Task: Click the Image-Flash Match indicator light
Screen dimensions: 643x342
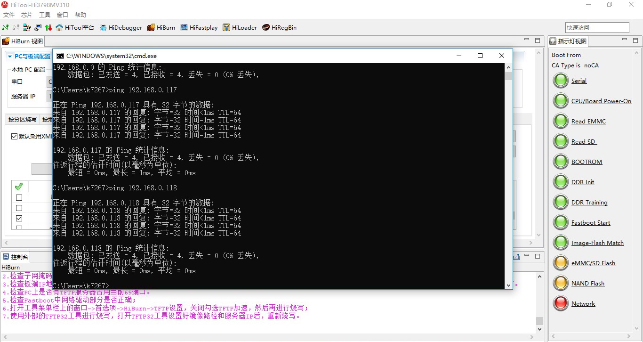Action: click(561, 243)
